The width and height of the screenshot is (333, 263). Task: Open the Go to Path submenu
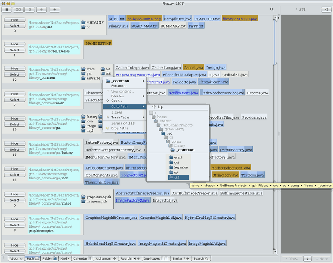(125, 106)
